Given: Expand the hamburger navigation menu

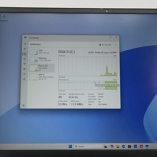Looking at the screenshot, I should click(x=25, y=44).
